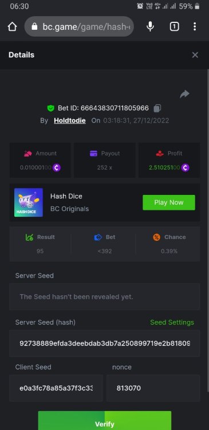Tap the browser home icon

coord(13,26)
